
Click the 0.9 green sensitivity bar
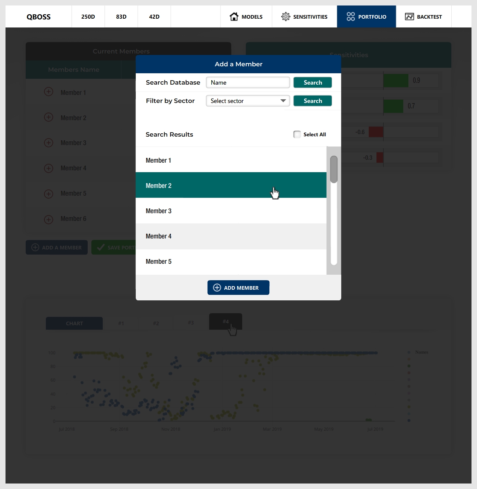tap(396, 80)
